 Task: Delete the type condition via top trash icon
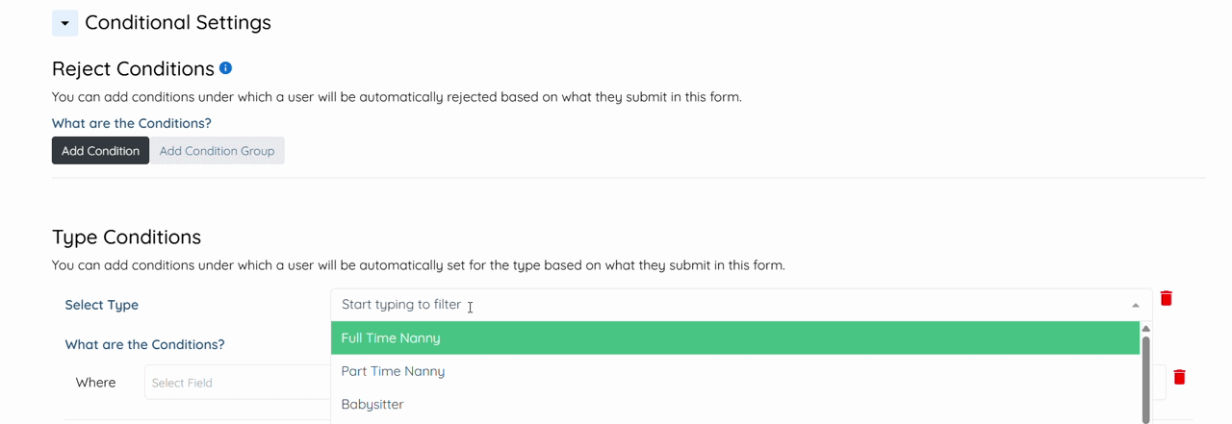coord(1166,298)
